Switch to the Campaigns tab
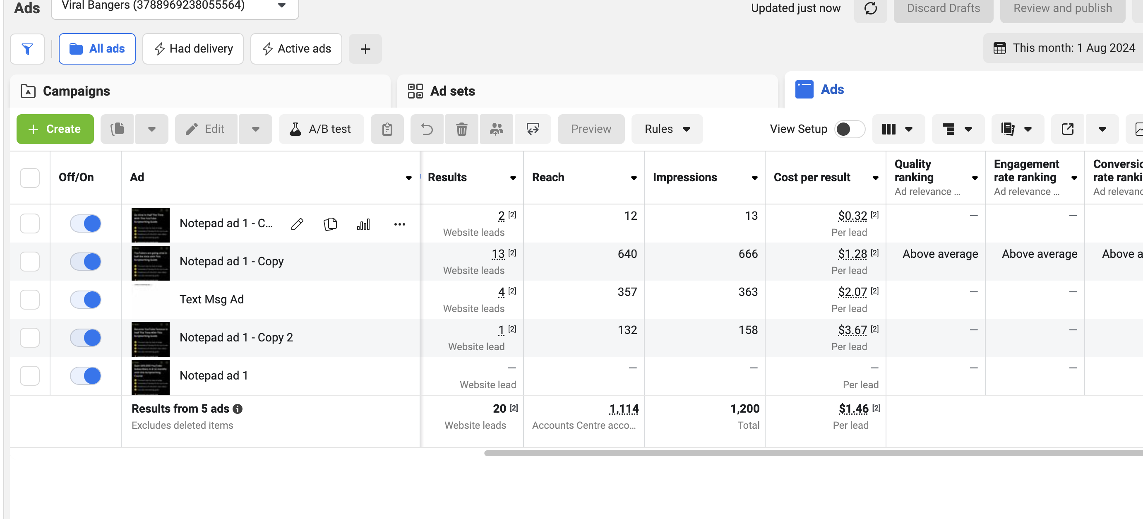This screenshot has width=1143, height=519. click(76, 91)
